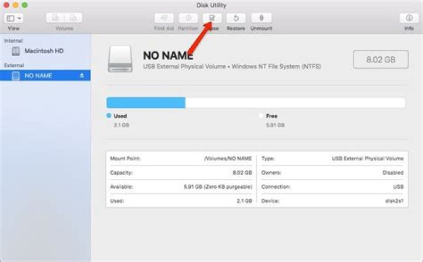Click the 8.02 GB capacity box
The height and width of the screenshot is (262, 423).
(381, 59)
